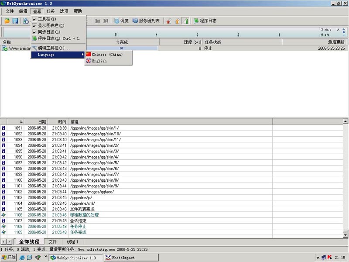Viewport: 349px width, 262px height.
Task: Open the 文件 menu
Action: tap(10, 11)
